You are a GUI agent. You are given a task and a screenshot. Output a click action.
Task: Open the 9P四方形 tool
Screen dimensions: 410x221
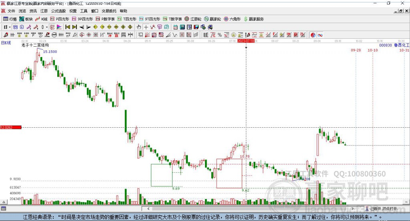82,19
